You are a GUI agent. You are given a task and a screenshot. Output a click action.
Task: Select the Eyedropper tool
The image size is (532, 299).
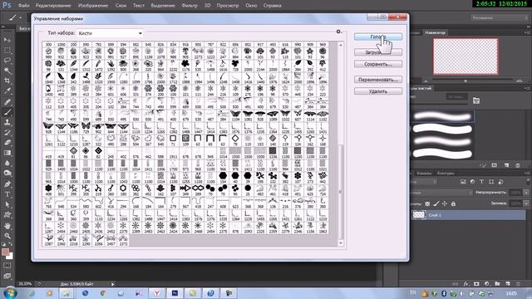pyautogui.click(x=7, y=91)
